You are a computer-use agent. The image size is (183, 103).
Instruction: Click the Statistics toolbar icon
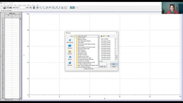[53, 8]
